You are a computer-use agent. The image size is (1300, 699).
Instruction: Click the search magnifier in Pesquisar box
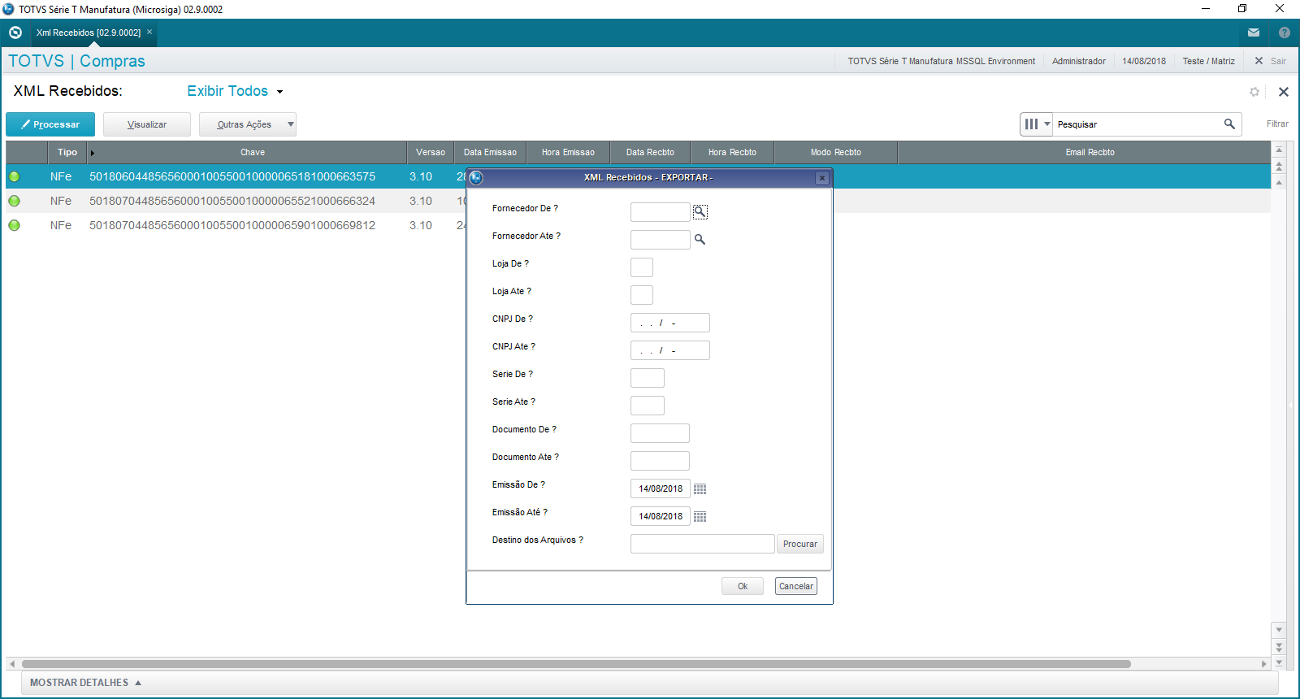(1229, 124)
